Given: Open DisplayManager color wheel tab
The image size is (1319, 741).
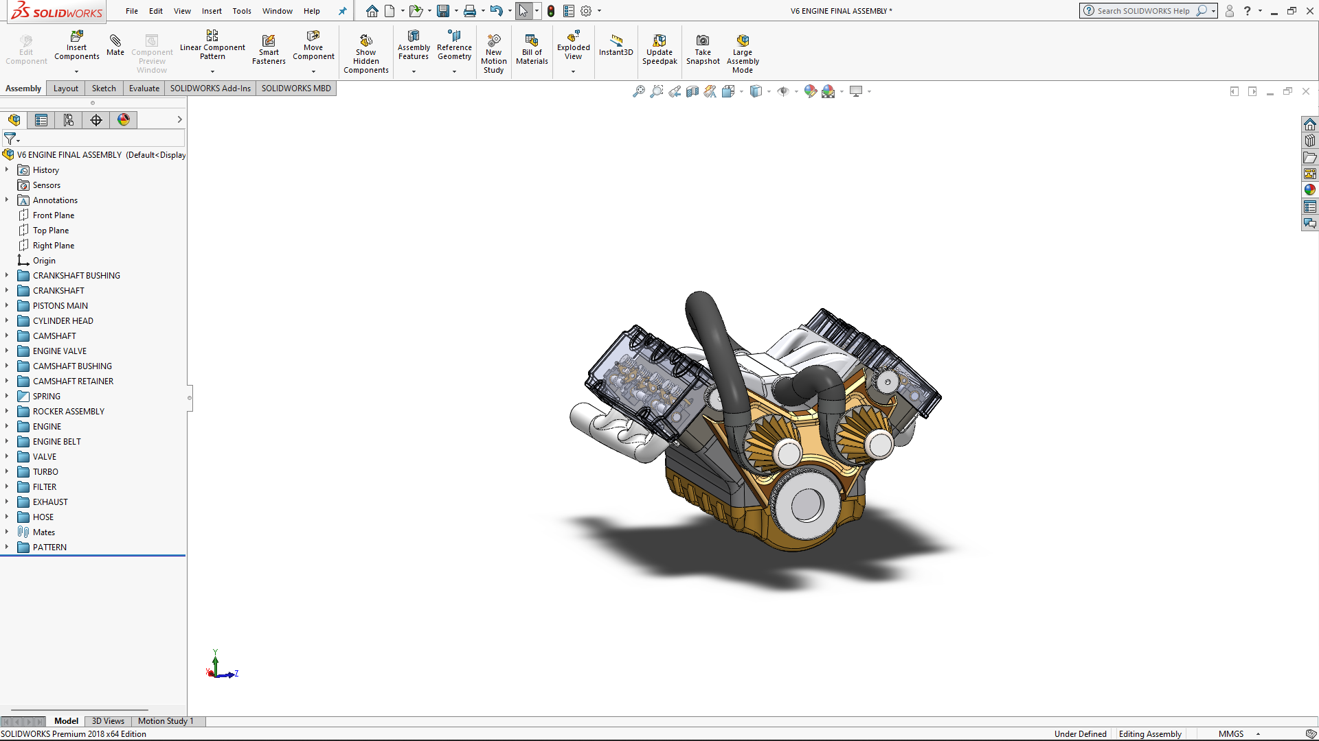Looking at the screenshot, I should (124, 120).
